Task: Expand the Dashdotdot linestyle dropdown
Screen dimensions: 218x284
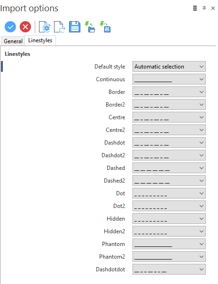Action: pyautogui.click(x=169, y=269)
